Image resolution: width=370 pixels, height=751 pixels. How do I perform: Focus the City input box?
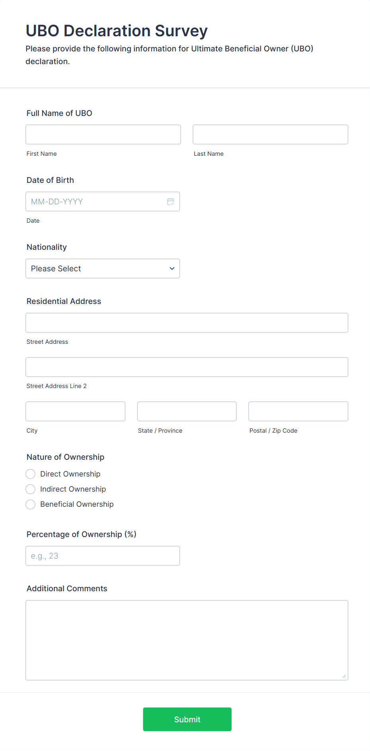pos(75,411)
